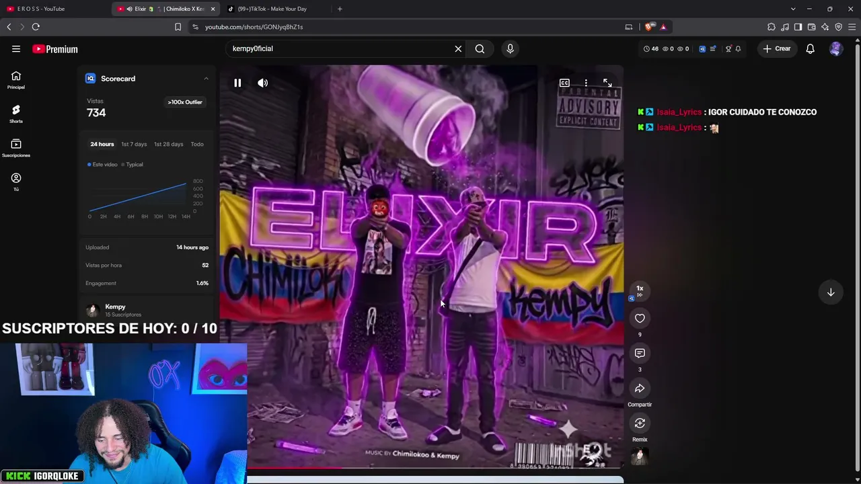This screenshot has width=861, height=484.
Task: Like the Elixir short
Action: point(640,318)
